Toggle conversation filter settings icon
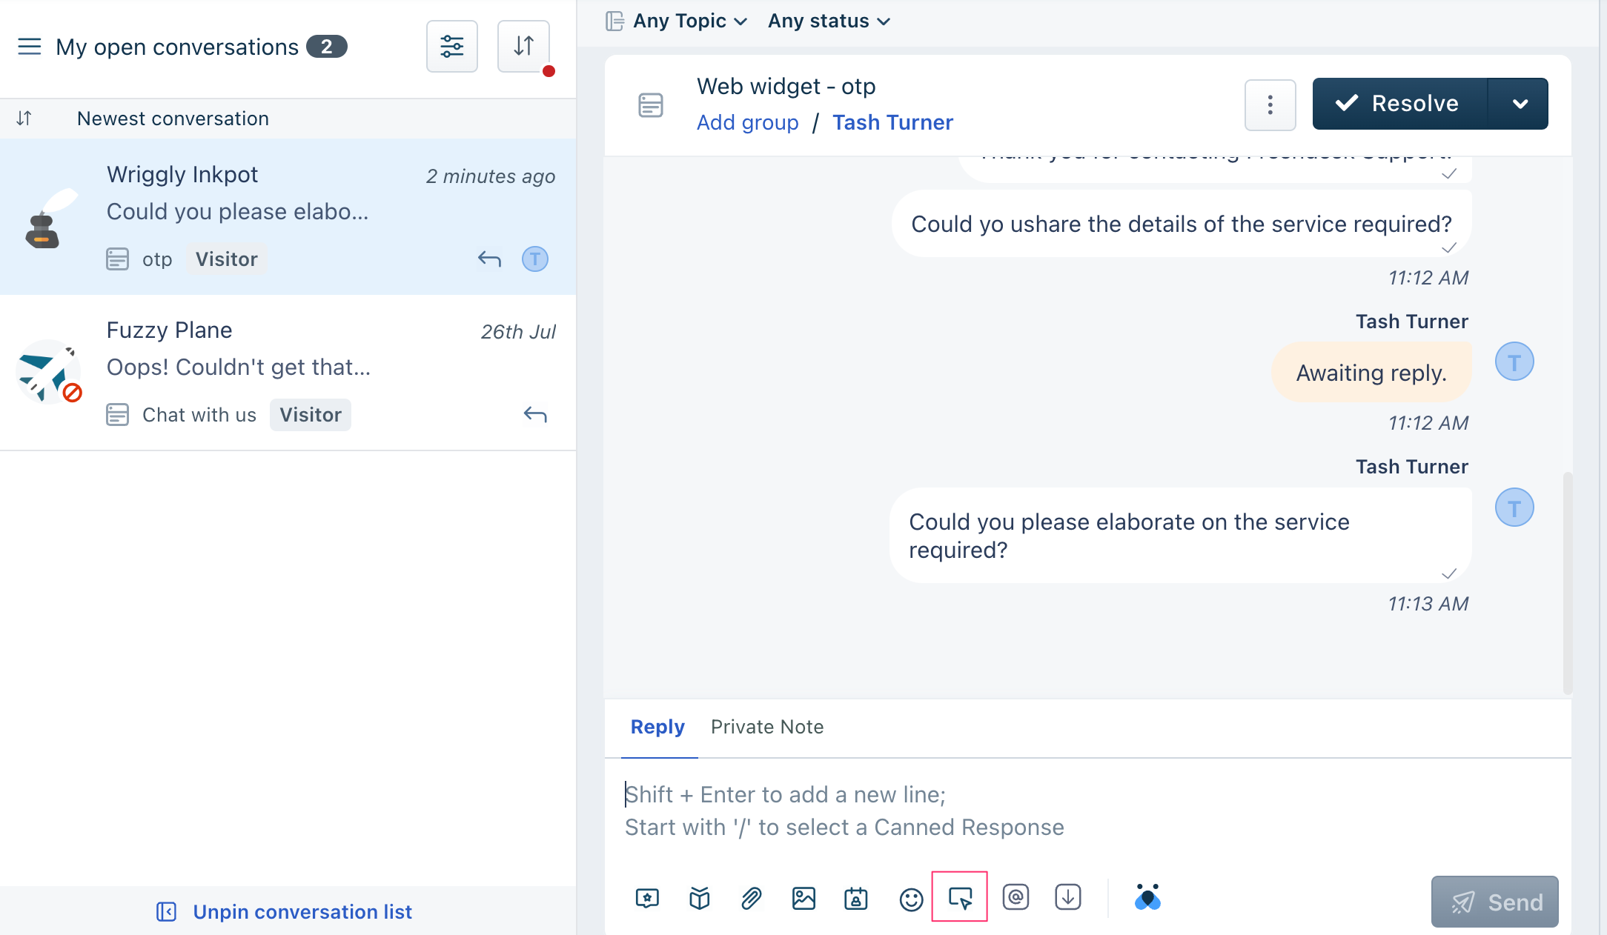This screenshot has height=935, width=1607. [452, 46]
